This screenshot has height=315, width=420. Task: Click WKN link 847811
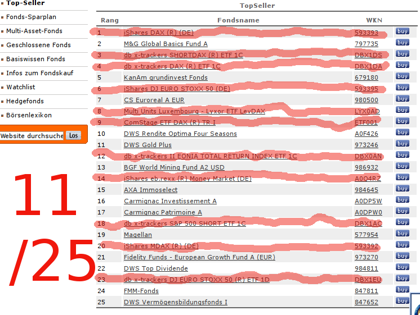(367, 291)
